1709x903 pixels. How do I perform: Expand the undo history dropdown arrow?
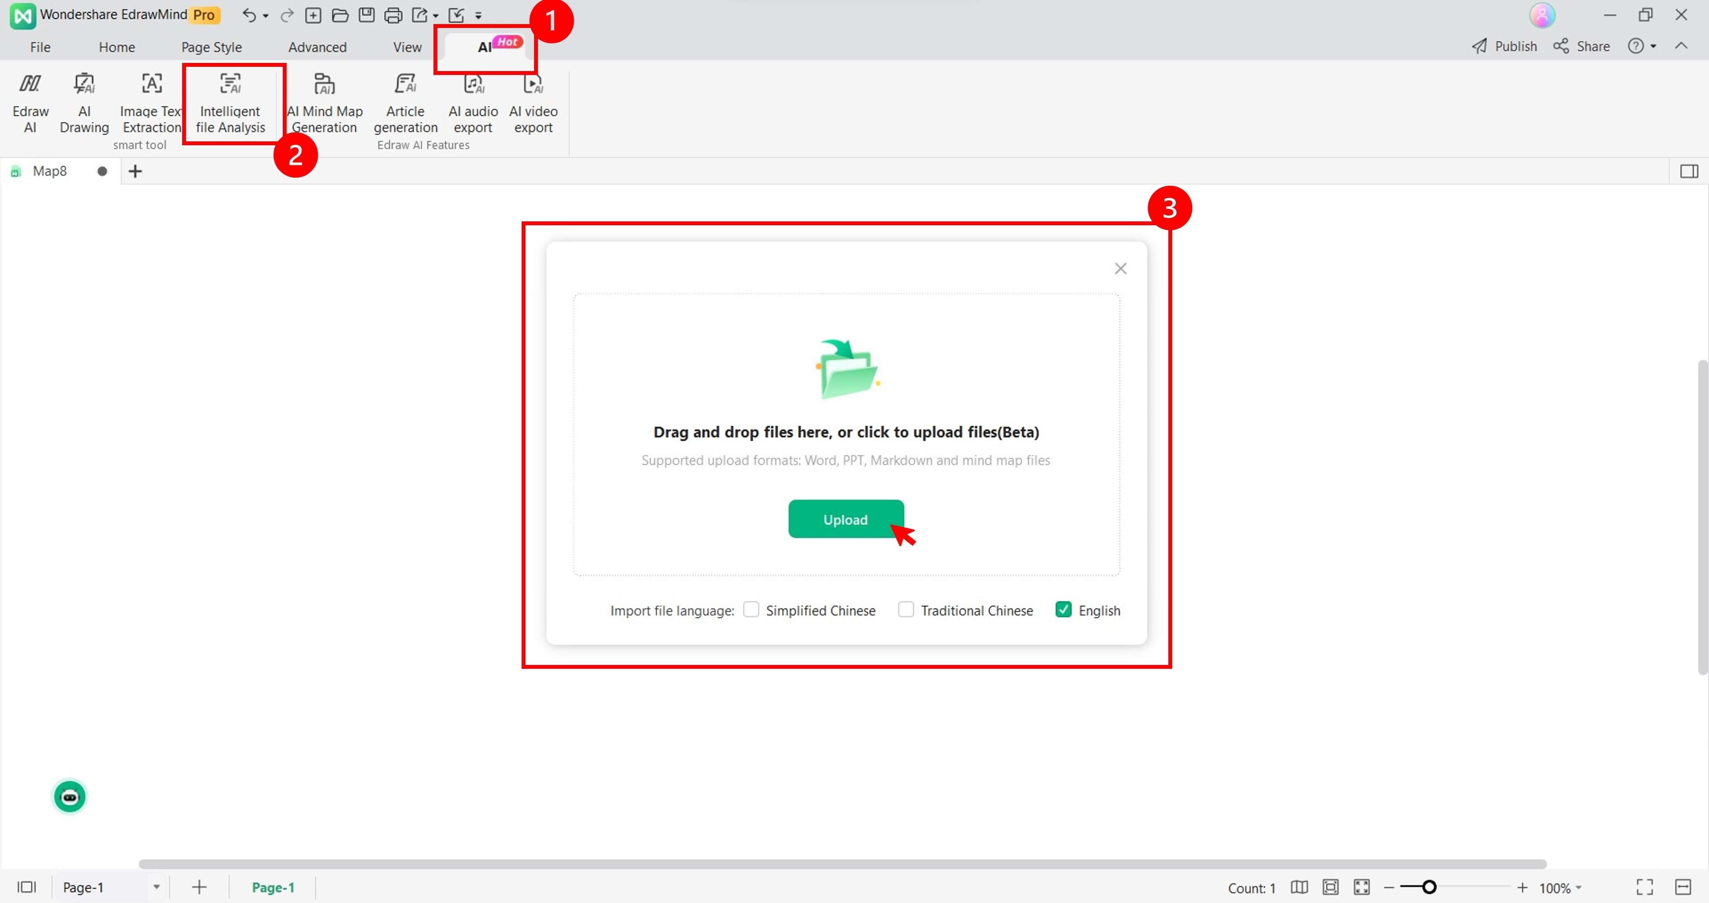click(x=265, y=16)
